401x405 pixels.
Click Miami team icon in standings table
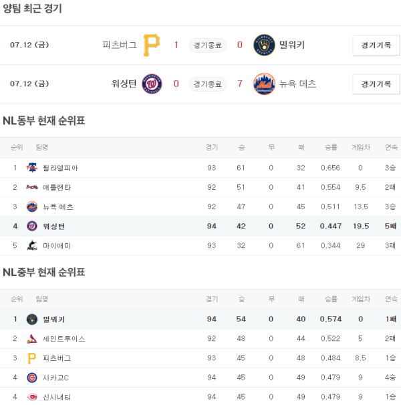(32, 245)
